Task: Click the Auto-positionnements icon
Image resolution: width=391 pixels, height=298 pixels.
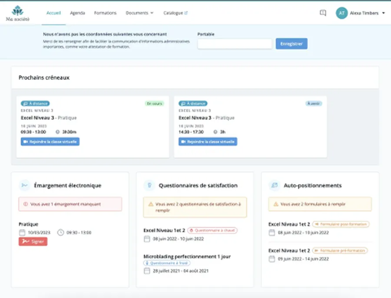Action: [x=274, y=185]
